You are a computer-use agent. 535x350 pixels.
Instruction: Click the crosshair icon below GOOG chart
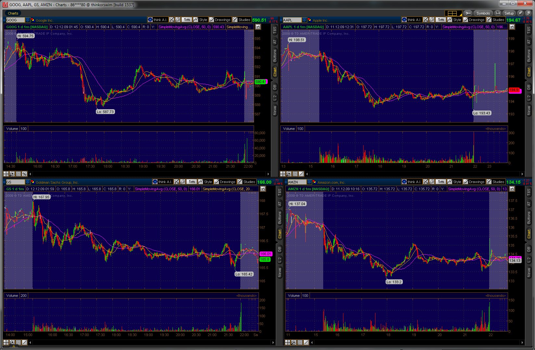(x=6, y=174)
